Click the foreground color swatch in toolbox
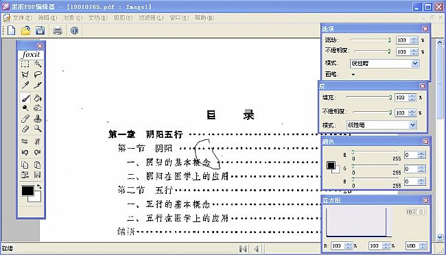Screen dimensions: 446x255 pyautogui.click(x=27, y=191)
